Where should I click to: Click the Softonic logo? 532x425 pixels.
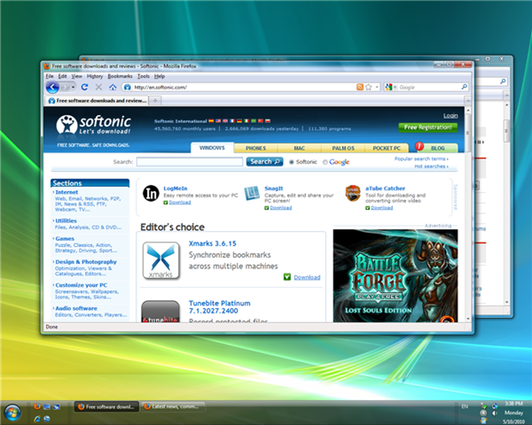point(93,125)
